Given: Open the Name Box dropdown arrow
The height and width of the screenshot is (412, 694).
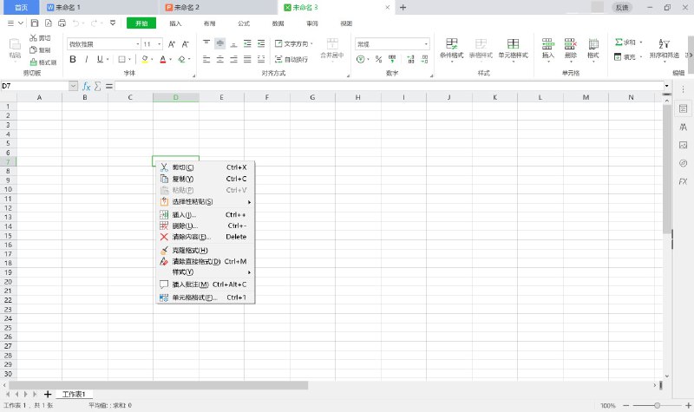Looking at the screenshot, I should tap(74, 86).
